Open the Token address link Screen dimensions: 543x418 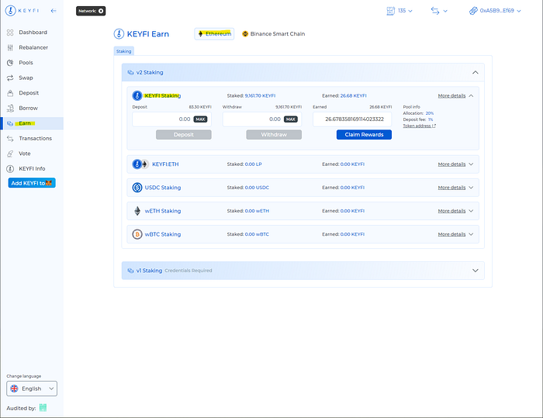419,126
